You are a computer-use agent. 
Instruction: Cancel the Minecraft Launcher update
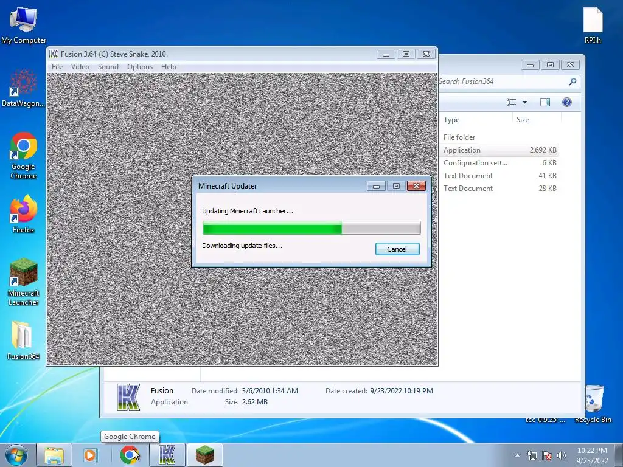point(397,249)
